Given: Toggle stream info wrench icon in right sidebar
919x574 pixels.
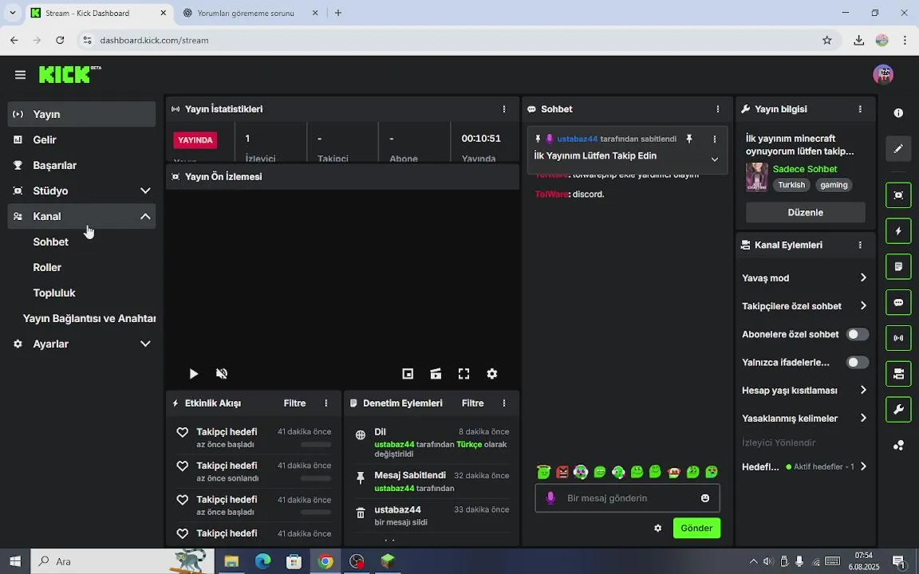Looking at the screenshot, I should (898, 410).
